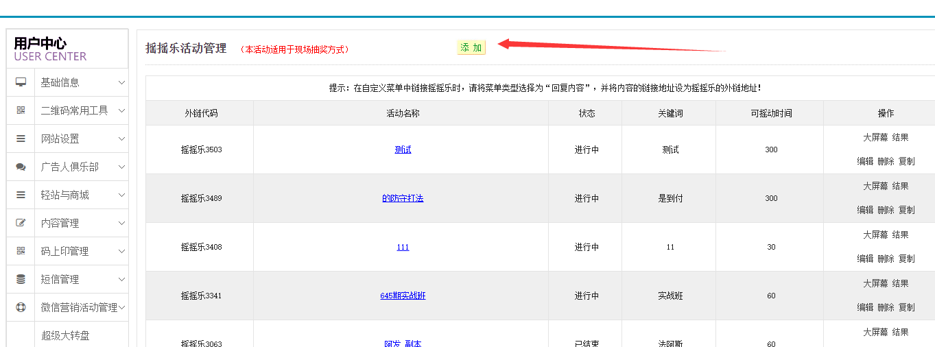Viewport: 935px width, 347px height.
Task: Open the 超级大转盘 submenu item
Action: 65,335
